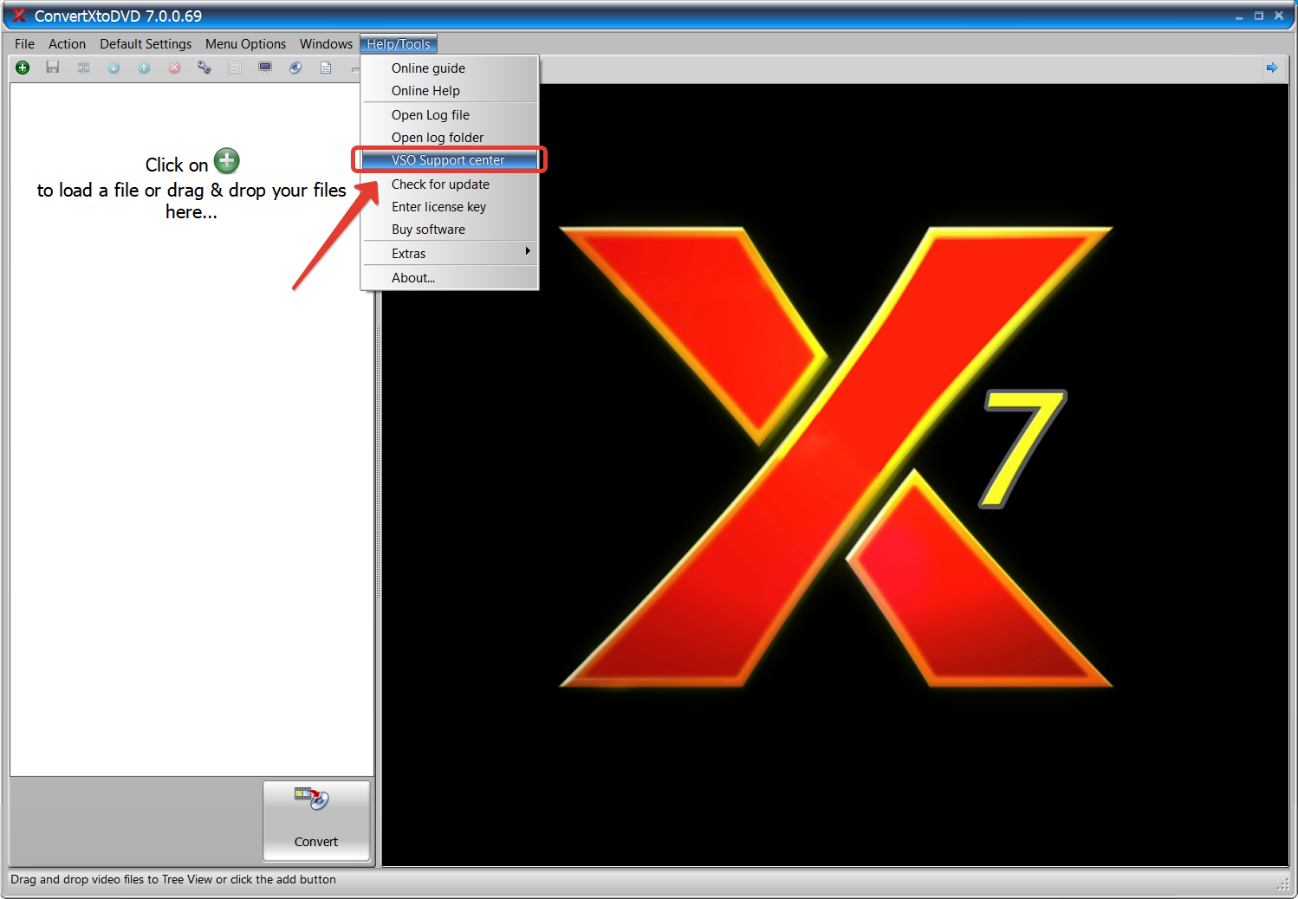The width and height of the screenshot is (1298, 899).
Task: Click the preview monitor toolbar icon
Action: [x=265, y=68]
